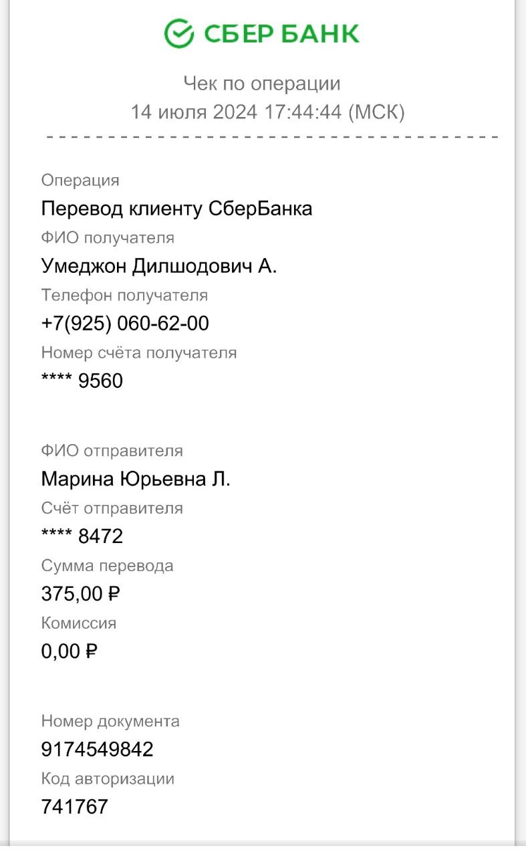The image size is (526, 856).
Task: Click the "Телефон получателя" label
Action: [x=124, y=295]
